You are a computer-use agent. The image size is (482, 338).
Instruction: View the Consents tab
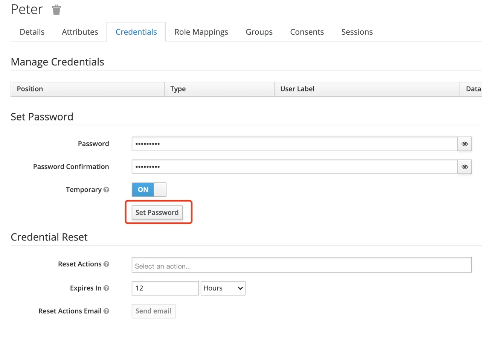(307, 32)
